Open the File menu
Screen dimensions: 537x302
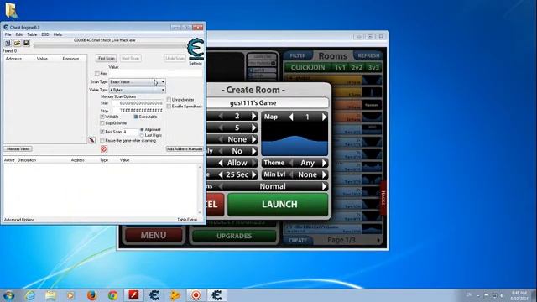pos(8,34)
